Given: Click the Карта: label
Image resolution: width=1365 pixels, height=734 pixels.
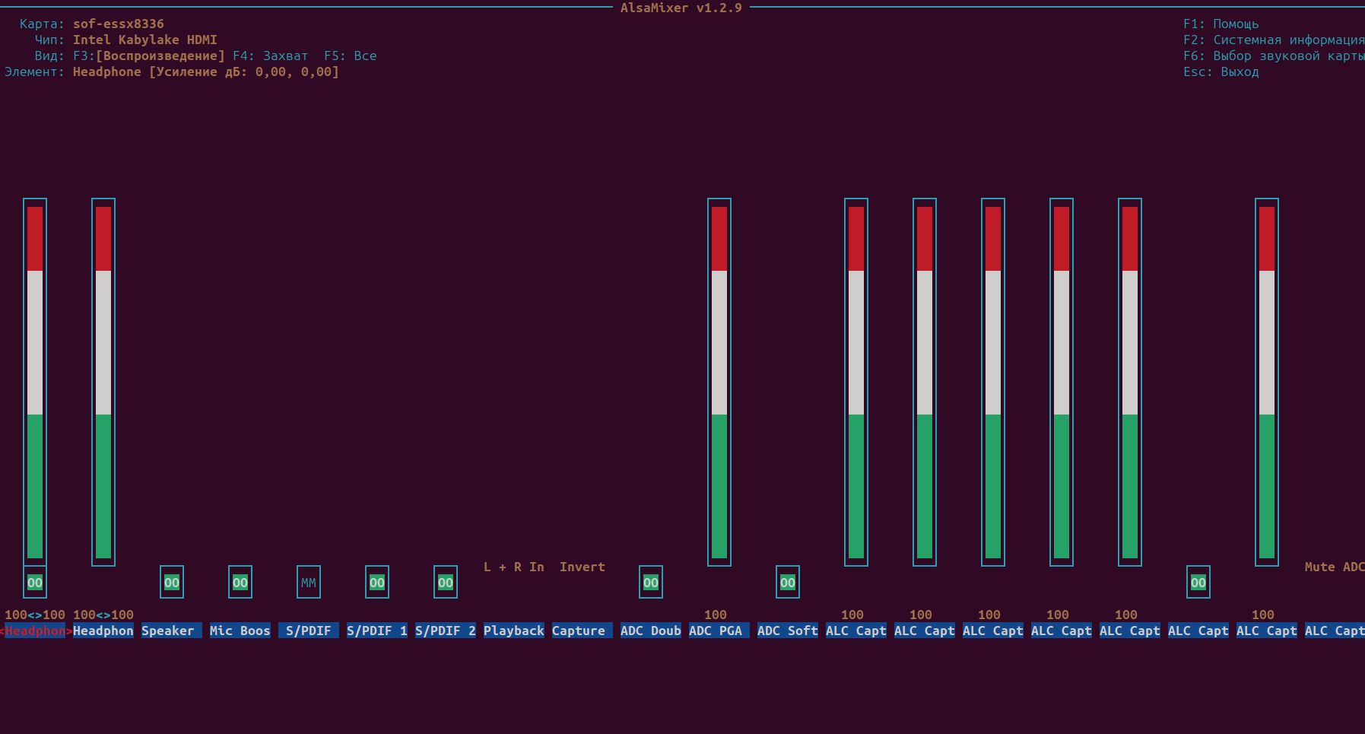Looking at the screenshot, I should (x=43, y=24).
